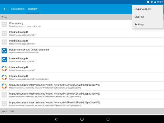Switch to the Bookmarks tab
The height and width of the screenshot is (123, 164).
coord(18,9)
